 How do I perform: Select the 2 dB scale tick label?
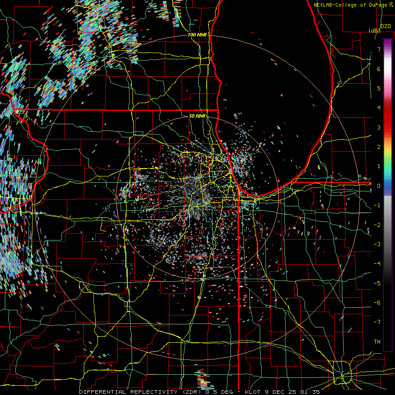(379, 147)
